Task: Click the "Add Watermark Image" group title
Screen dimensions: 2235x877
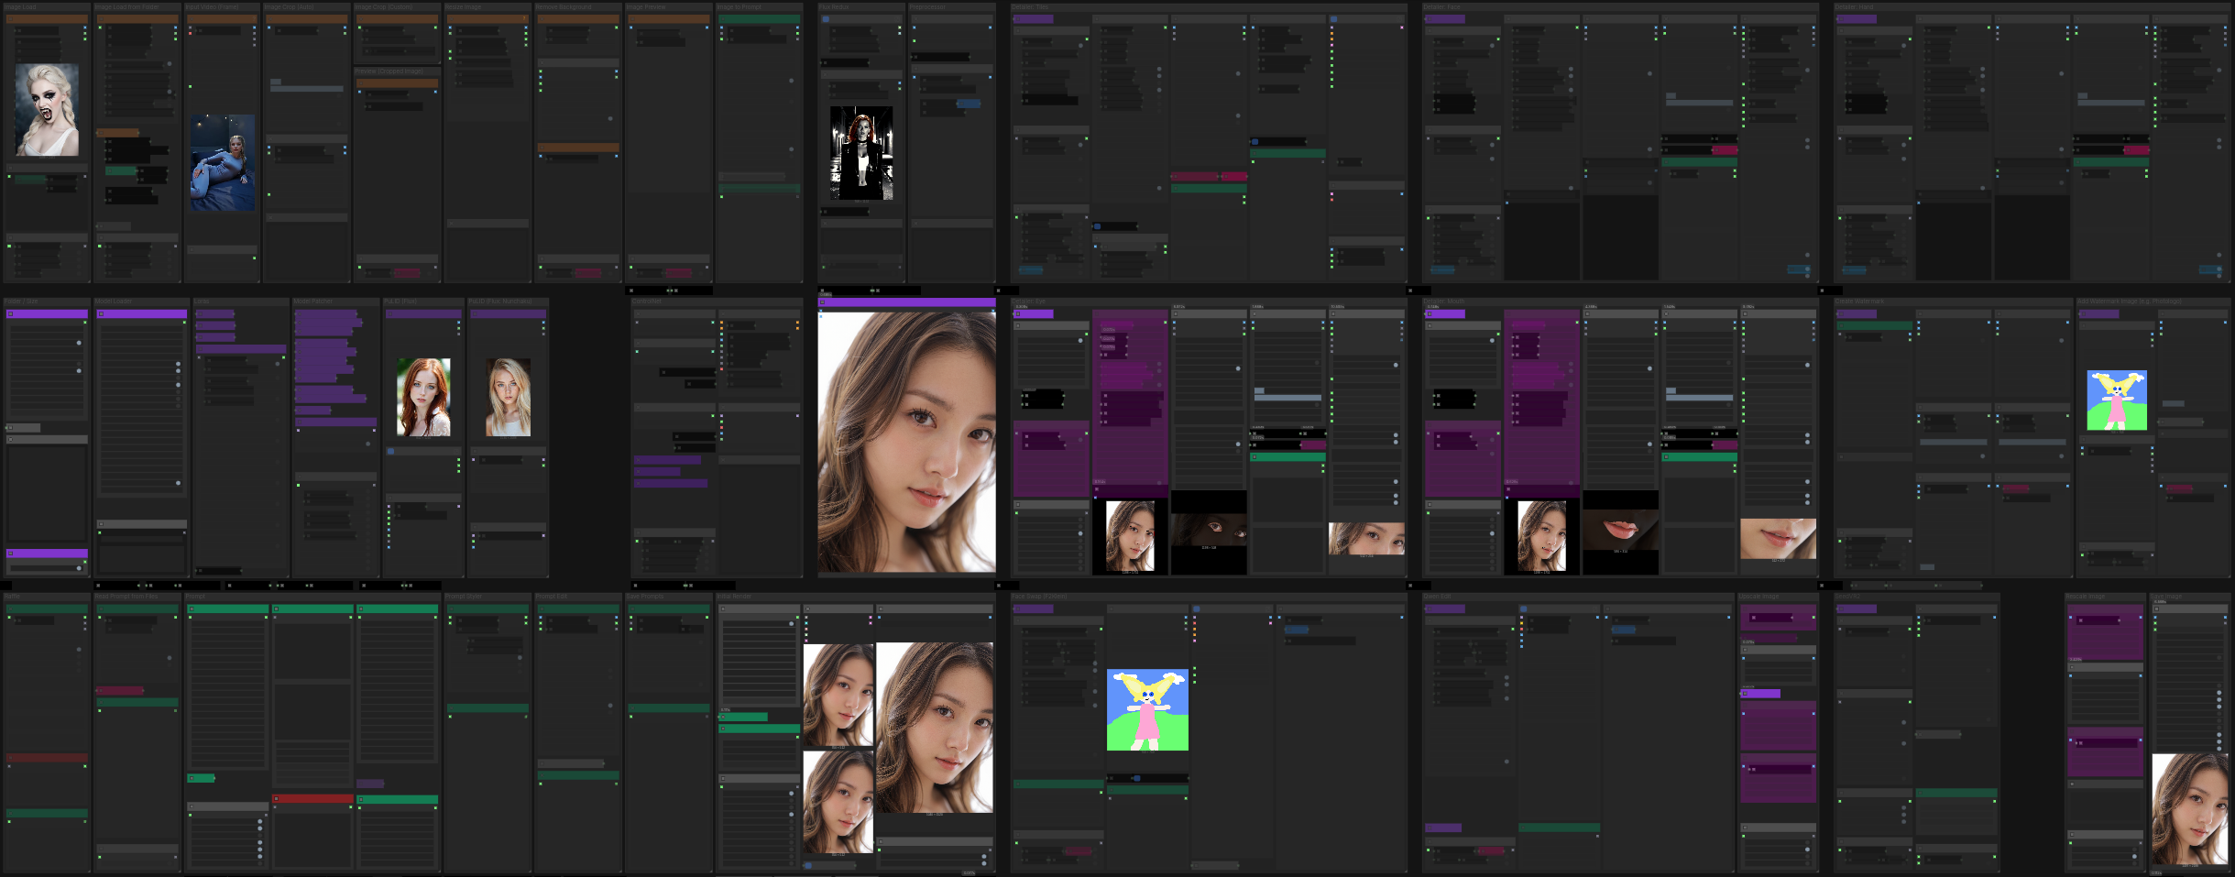Action: (2130, 301)
